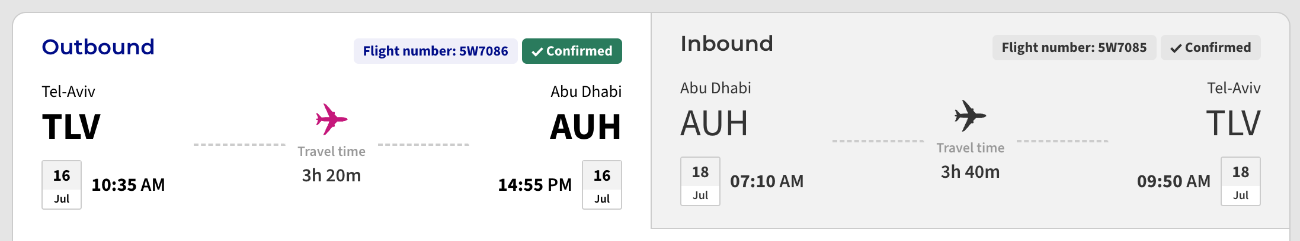The height and width of the screenshot is (241, 1300).
Task: Click Flight number 5W7085 label
Action: [x=1074, y=47]
